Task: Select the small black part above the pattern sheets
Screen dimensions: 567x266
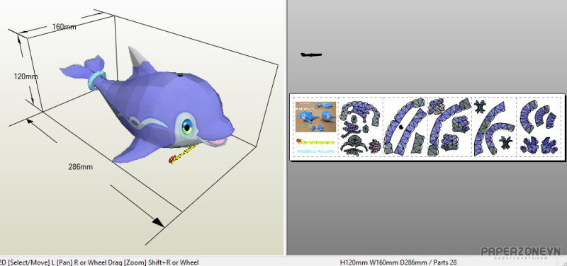Action: 311,55
